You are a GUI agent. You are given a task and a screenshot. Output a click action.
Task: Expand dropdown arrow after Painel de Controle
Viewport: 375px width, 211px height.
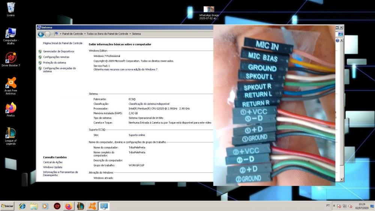point(85,34)
